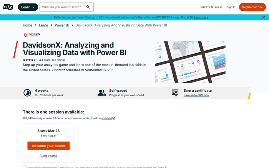Click the course preview image

190,62
